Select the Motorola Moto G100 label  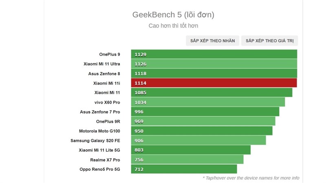[99, 131]
